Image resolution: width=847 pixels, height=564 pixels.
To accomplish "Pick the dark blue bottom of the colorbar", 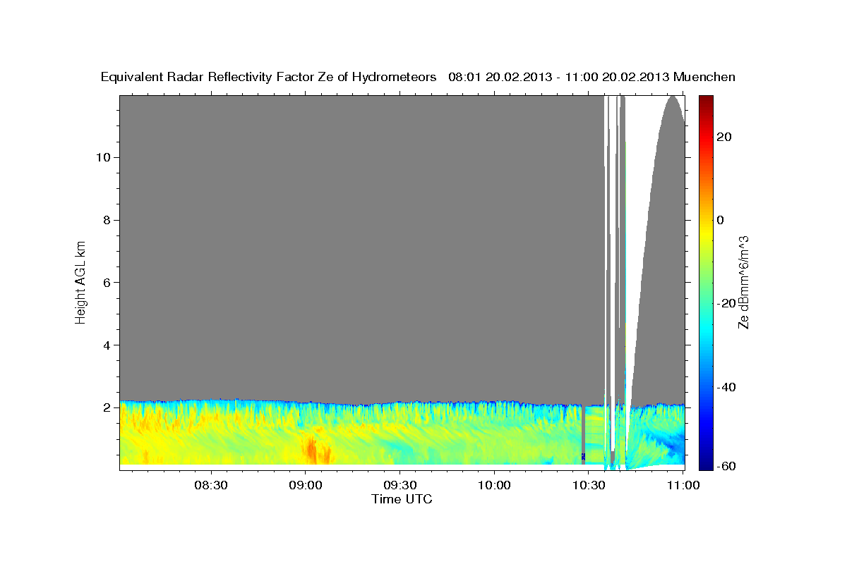I will 705,464.
